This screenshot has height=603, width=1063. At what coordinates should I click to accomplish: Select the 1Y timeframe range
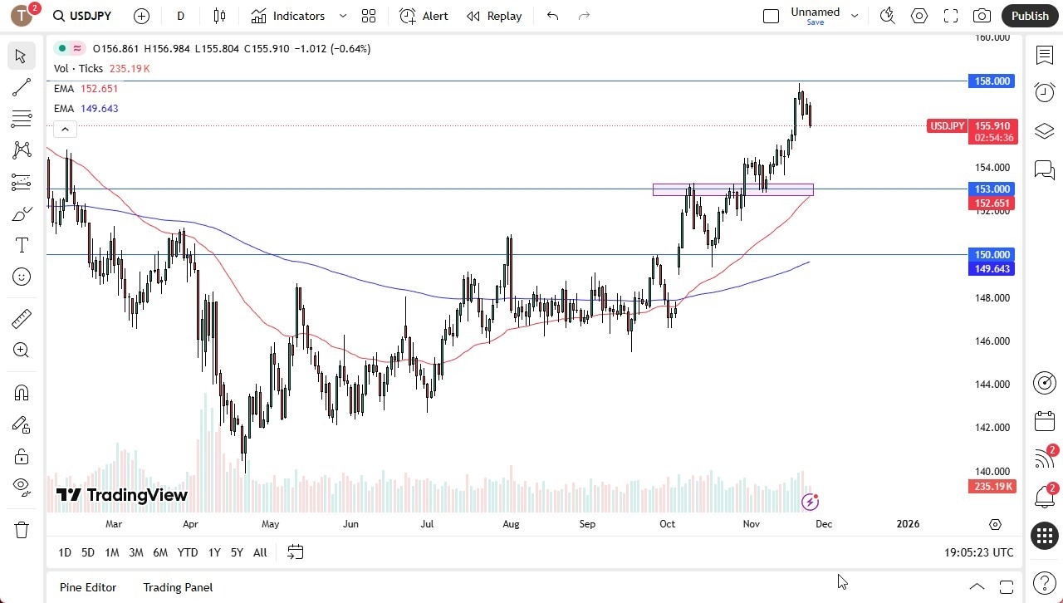(213, 552)
